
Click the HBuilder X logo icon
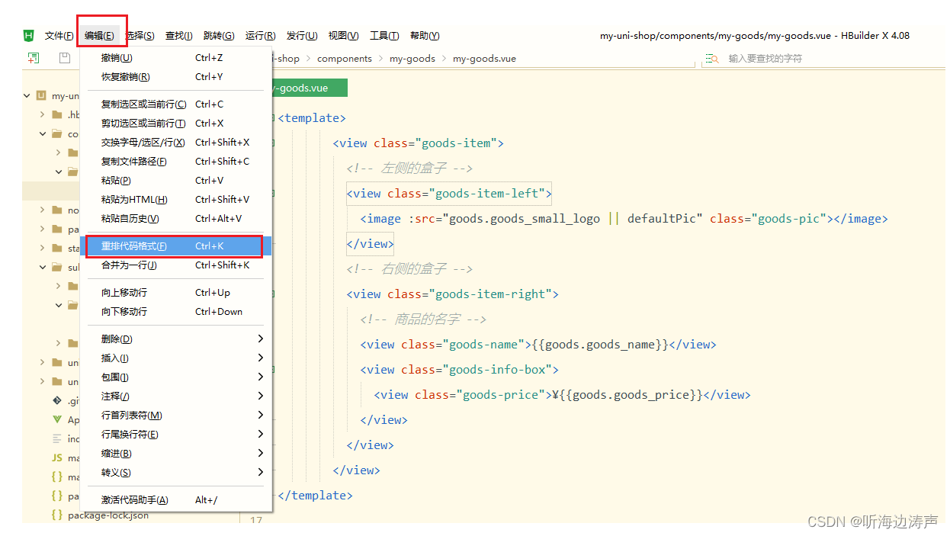29,35
